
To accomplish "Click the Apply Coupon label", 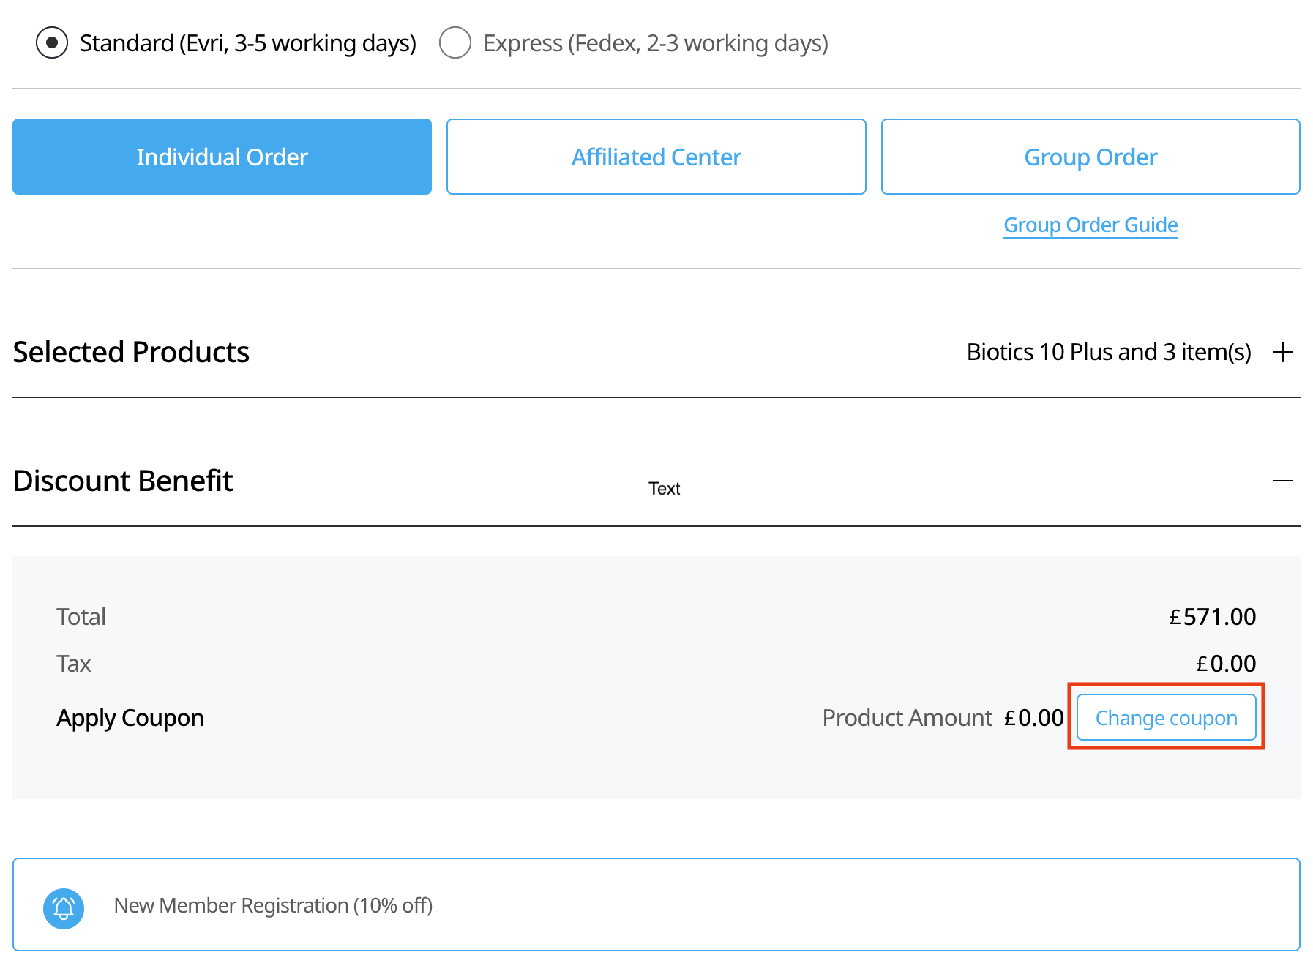I will click(x=130, y=718).
